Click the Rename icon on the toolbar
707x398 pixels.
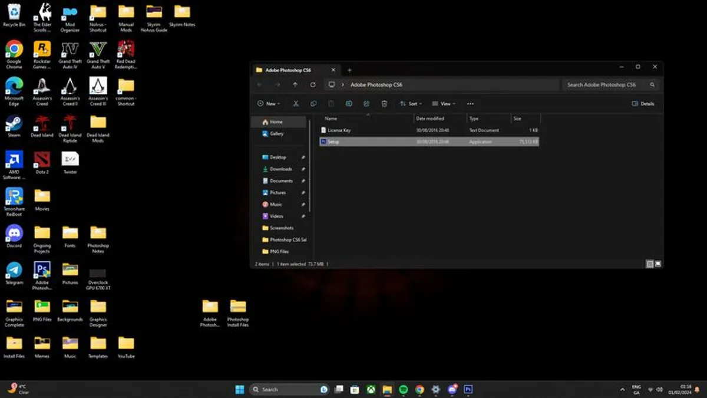(x=348, y=103)
